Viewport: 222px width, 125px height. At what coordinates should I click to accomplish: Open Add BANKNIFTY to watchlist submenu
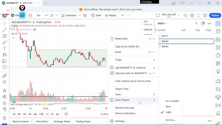coord(133,68)
